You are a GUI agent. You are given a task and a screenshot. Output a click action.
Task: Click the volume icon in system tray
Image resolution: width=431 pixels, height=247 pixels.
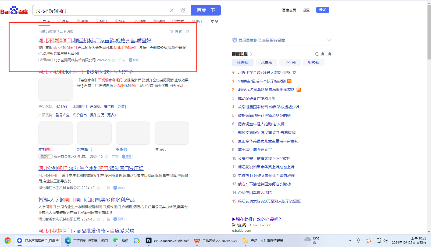pyautogui.click(x=385, y=241)
